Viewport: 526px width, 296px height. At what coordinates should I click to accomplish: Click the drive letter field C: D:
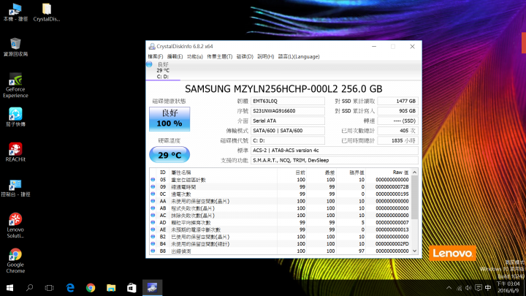pyautogui.click(x=288, y=140)
